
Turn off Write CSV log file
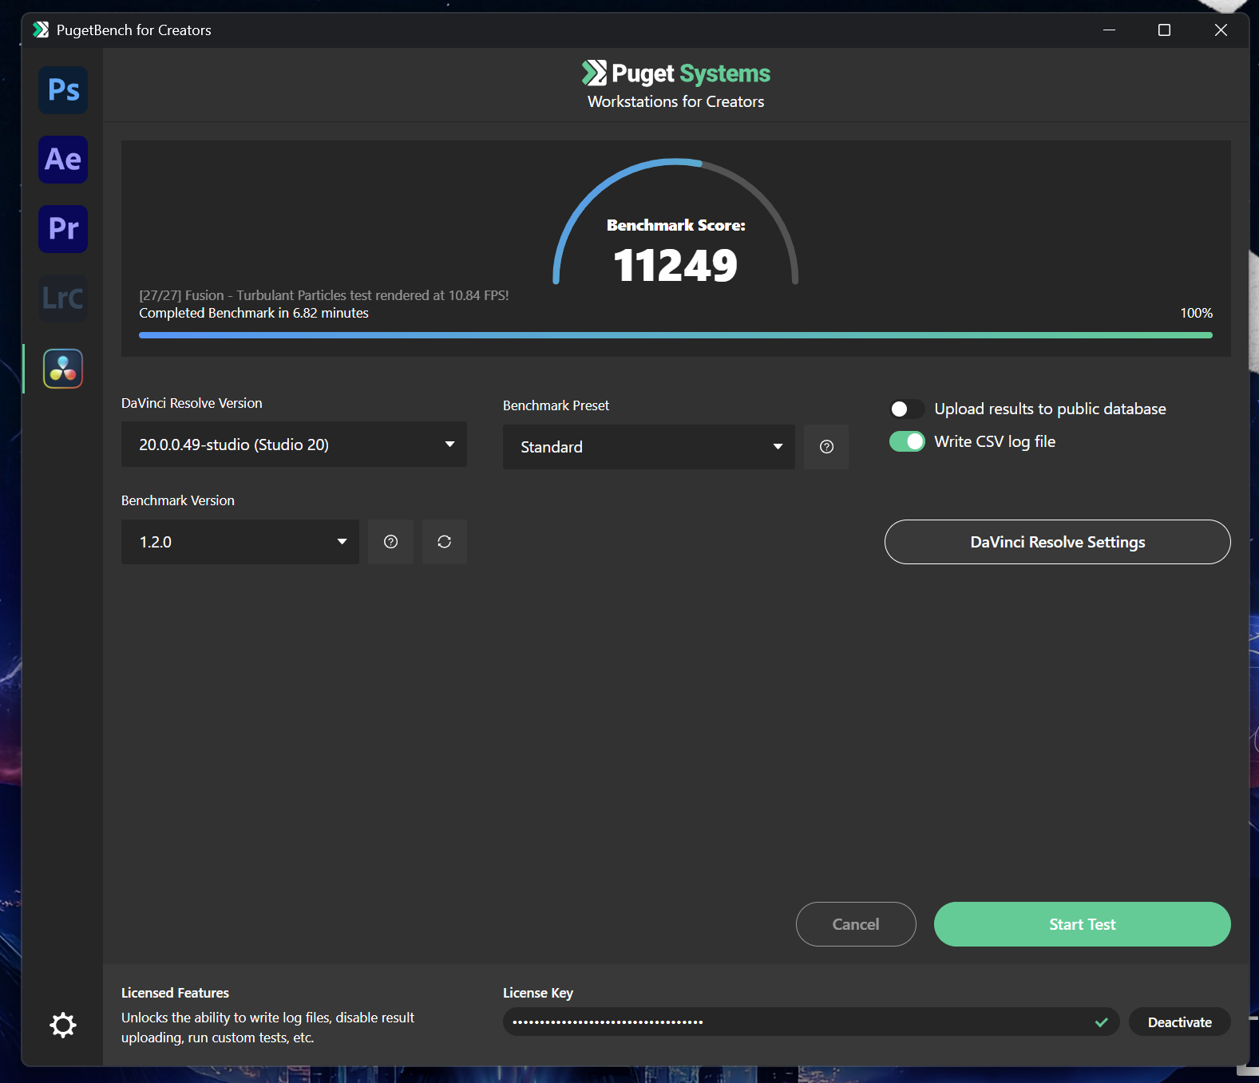click(x=907, y=441)
